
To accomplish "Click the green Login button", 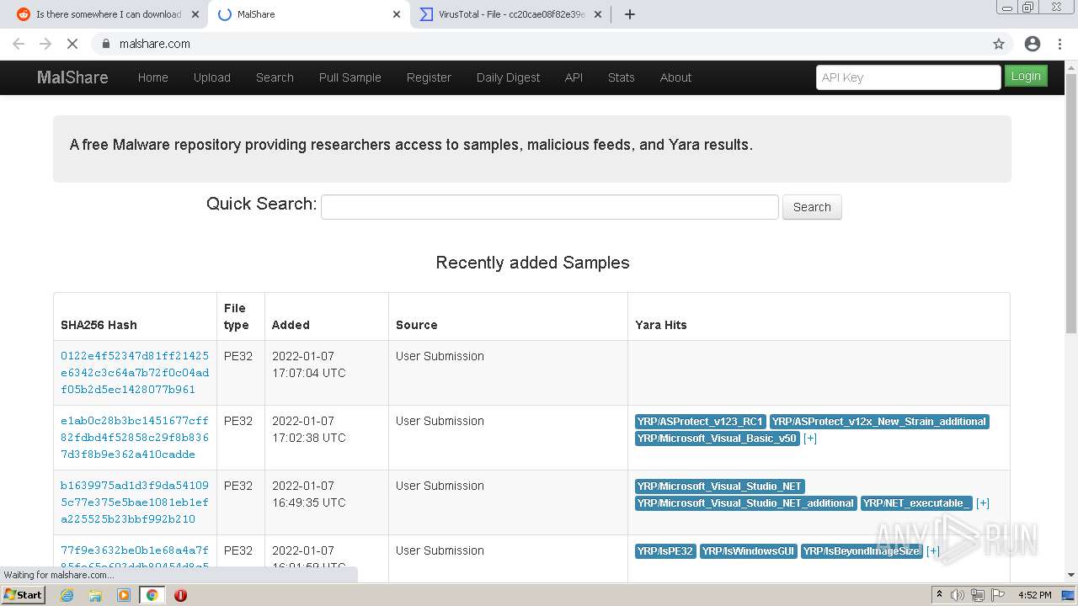I will click(x=1026, y=76).
